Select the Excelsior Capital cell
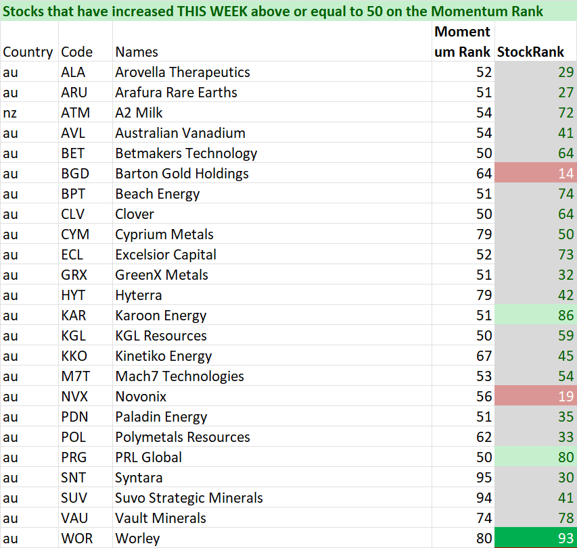577x548 pixels. pos(272,254)
